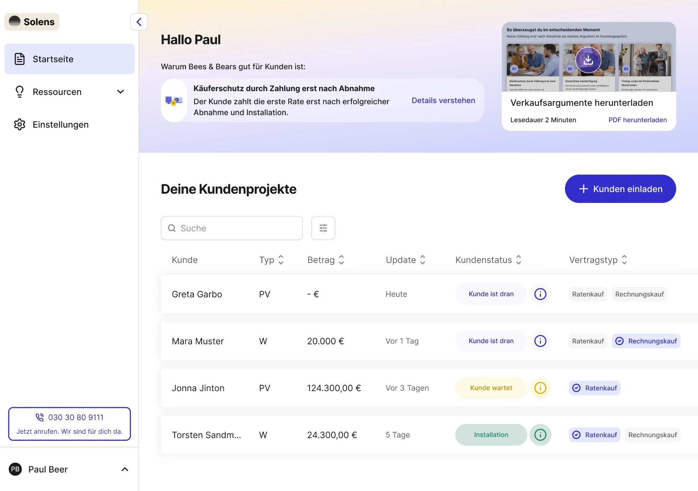
Task: Click the phone icon beside 030 30 80 9111
Action: coord(39,417)
